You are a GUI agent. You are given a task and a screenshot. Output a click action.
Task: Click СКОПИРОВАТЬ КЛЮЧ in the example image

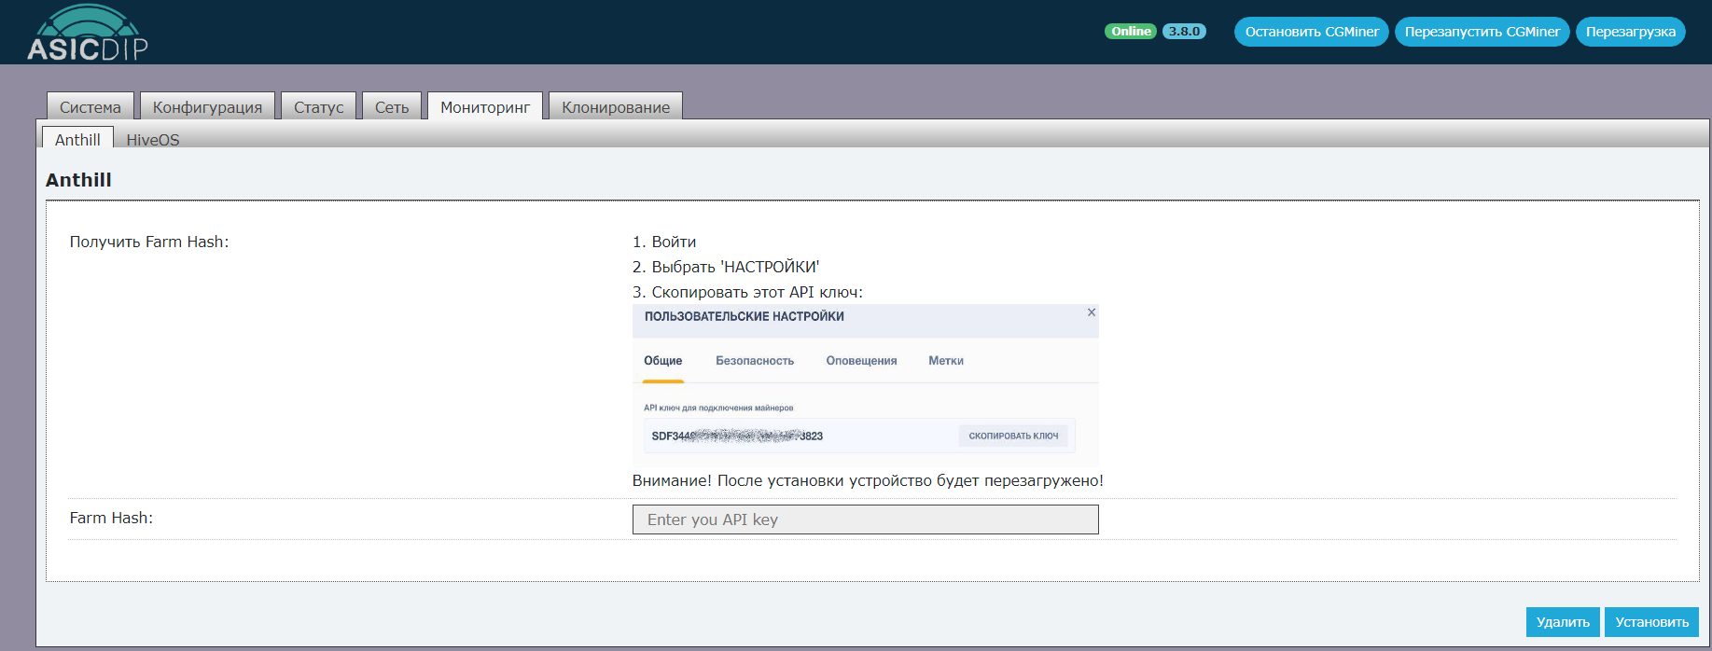coord(1013,436)
